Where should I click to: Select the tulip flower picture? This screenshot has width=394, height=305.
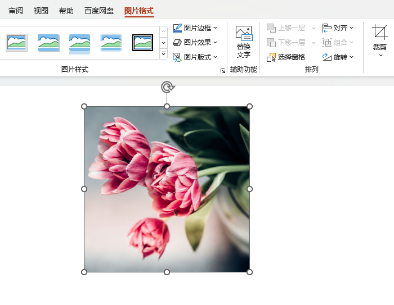coord(167,189)
